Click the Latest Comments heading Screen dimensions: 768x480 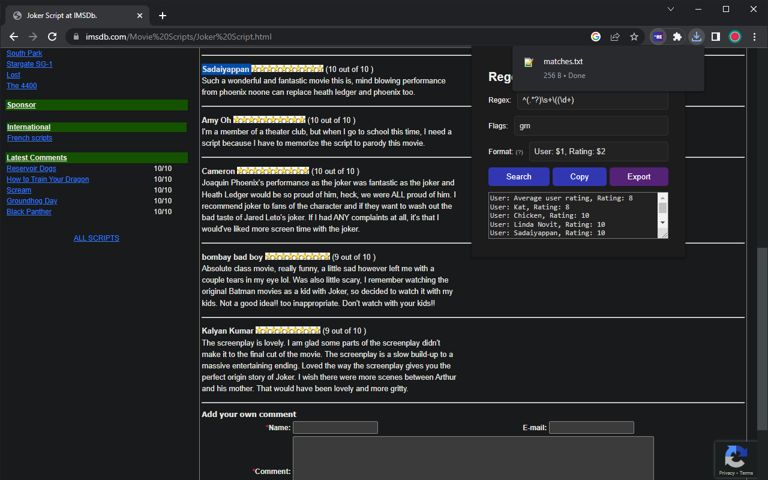coord(37,158)
